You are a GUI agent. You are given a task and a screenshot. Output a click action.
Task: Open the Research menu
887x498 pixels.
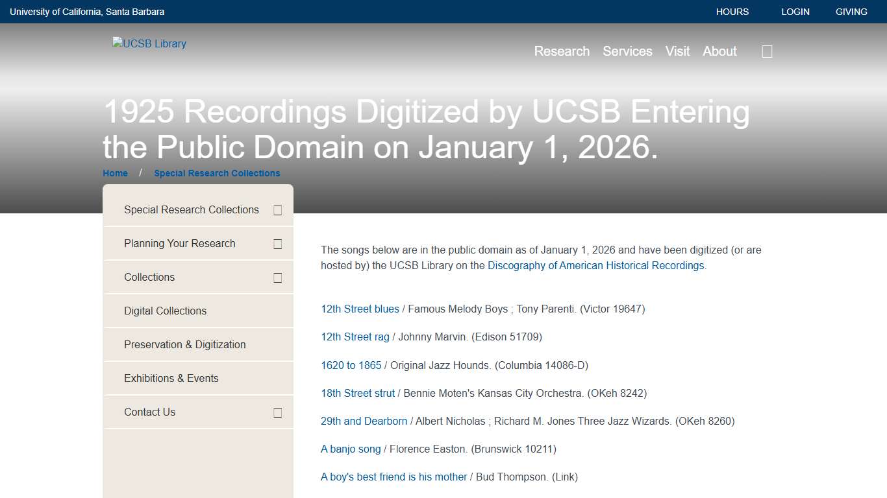[x=561, y=51]
